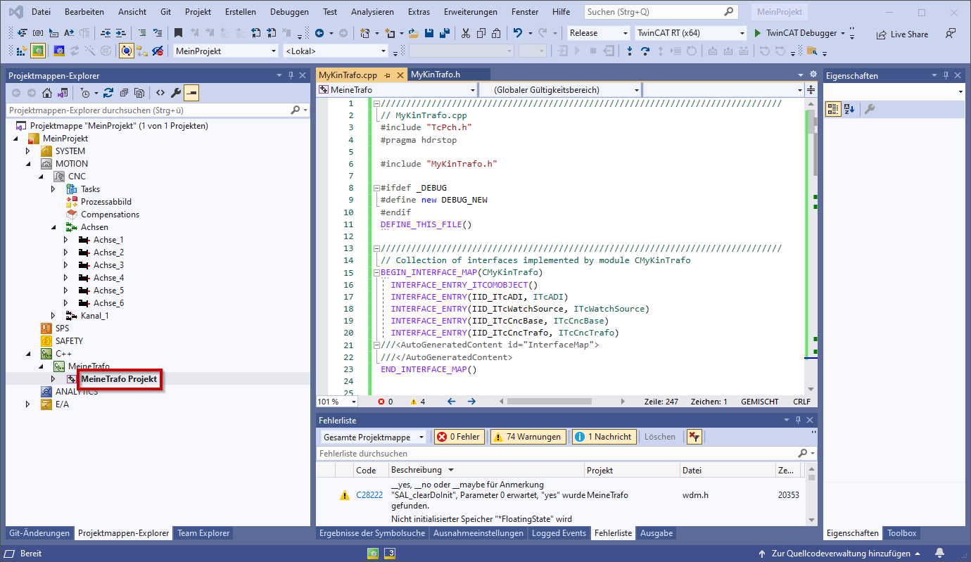Click the C28222 warning code link

pyautogui.click(x=369, y=495)
